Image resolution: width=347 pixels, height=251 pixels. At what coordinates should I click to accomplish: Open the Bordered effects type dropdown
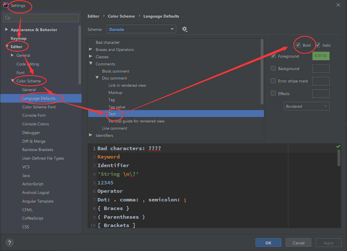[x=307, y=106]
